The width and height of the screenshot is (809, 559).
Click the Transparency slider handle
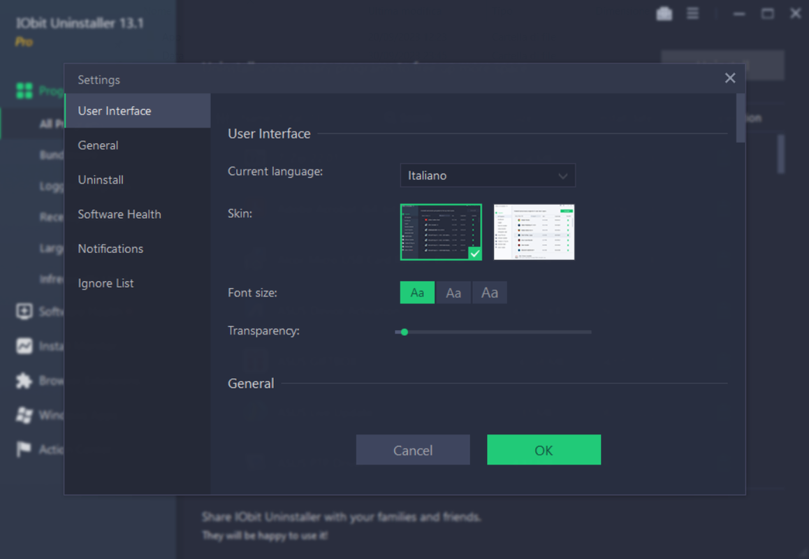click(404, 332)
